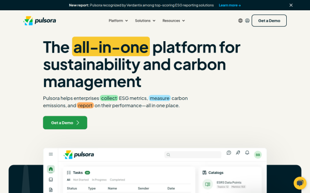Dismiss the announcement banner with X
Screen dimensions: 310x193
coord(291,5)
